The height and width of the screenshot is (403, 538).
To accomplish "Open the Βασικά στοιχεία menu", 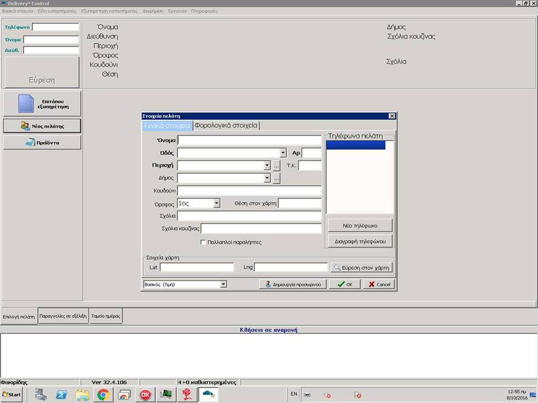I will (x=17, y=11).
